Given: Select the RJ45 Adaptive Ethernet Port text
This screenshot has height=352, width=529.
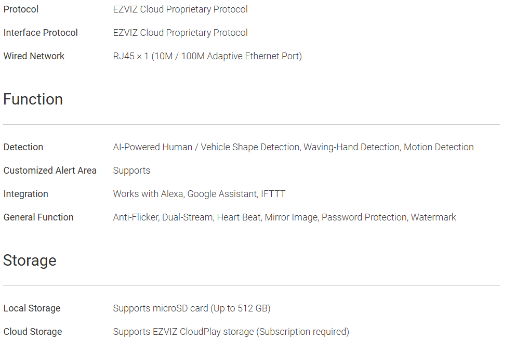Looking at the screenshot, I should click(x=207, y=56).
